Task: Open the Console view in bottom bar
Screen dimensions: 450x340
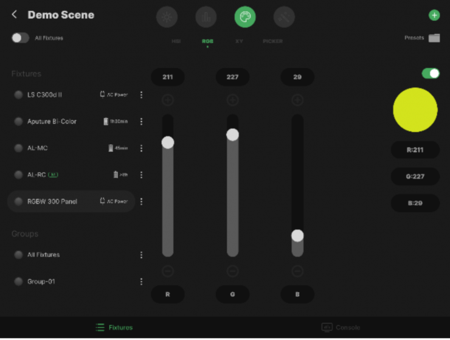Action: tap(341, 327)
